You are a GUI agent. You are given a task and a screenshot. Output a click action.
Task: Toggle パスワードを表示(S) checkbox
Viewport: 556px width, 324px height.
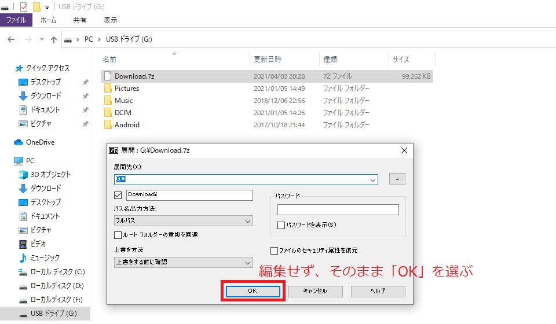[x=281, y=225]
